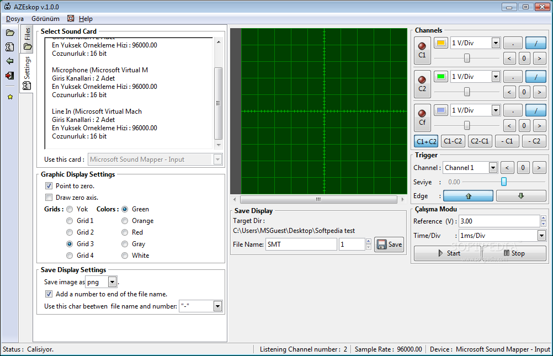Image resolution: width=553 pixels, height=356 pixels.
Task: Click the open folder icon in left sidebar
Action: click(10, 33)
